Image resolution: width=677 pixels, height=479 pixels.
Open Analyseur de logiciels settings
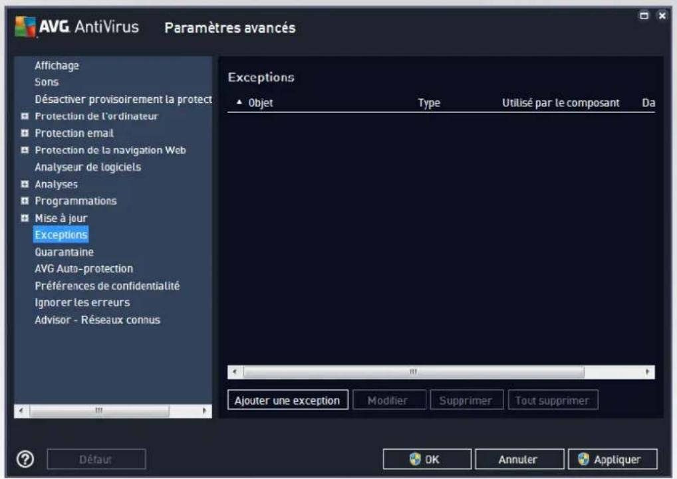point(88,167)
